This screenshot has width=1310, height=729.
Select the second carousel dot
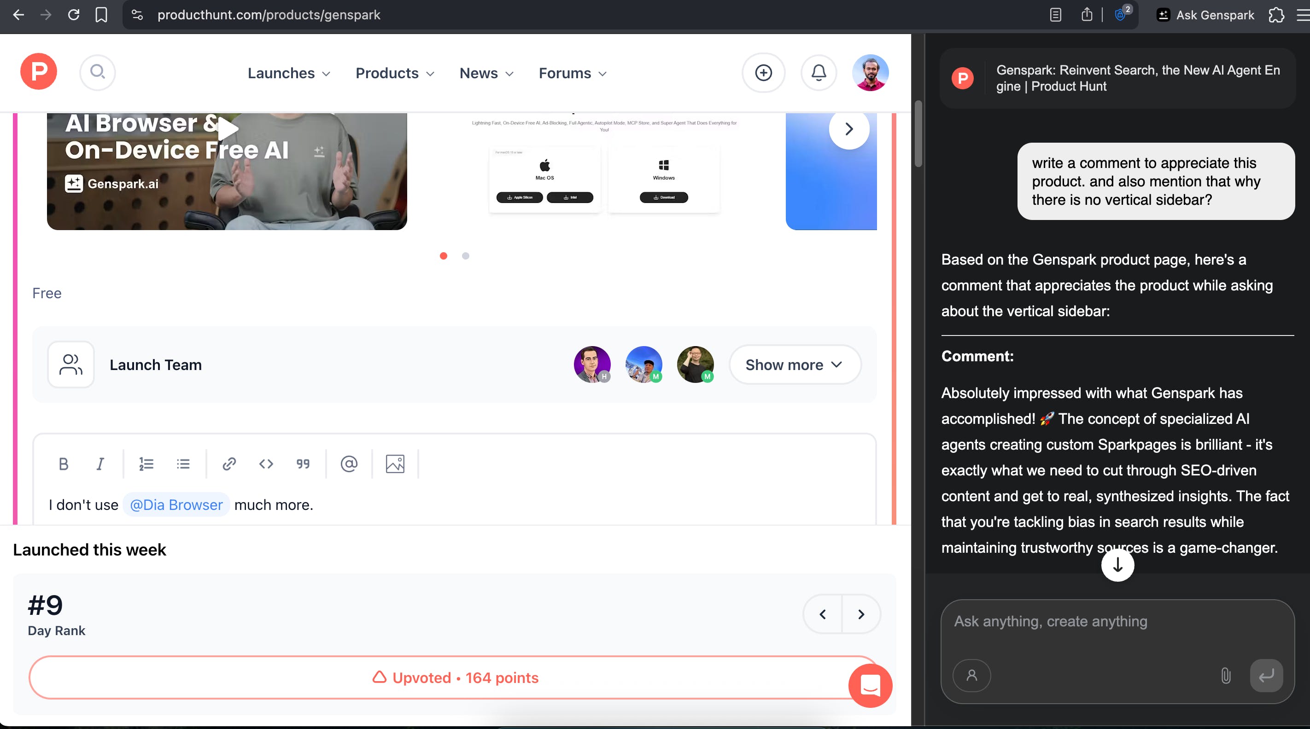click(x=465, y=256)
